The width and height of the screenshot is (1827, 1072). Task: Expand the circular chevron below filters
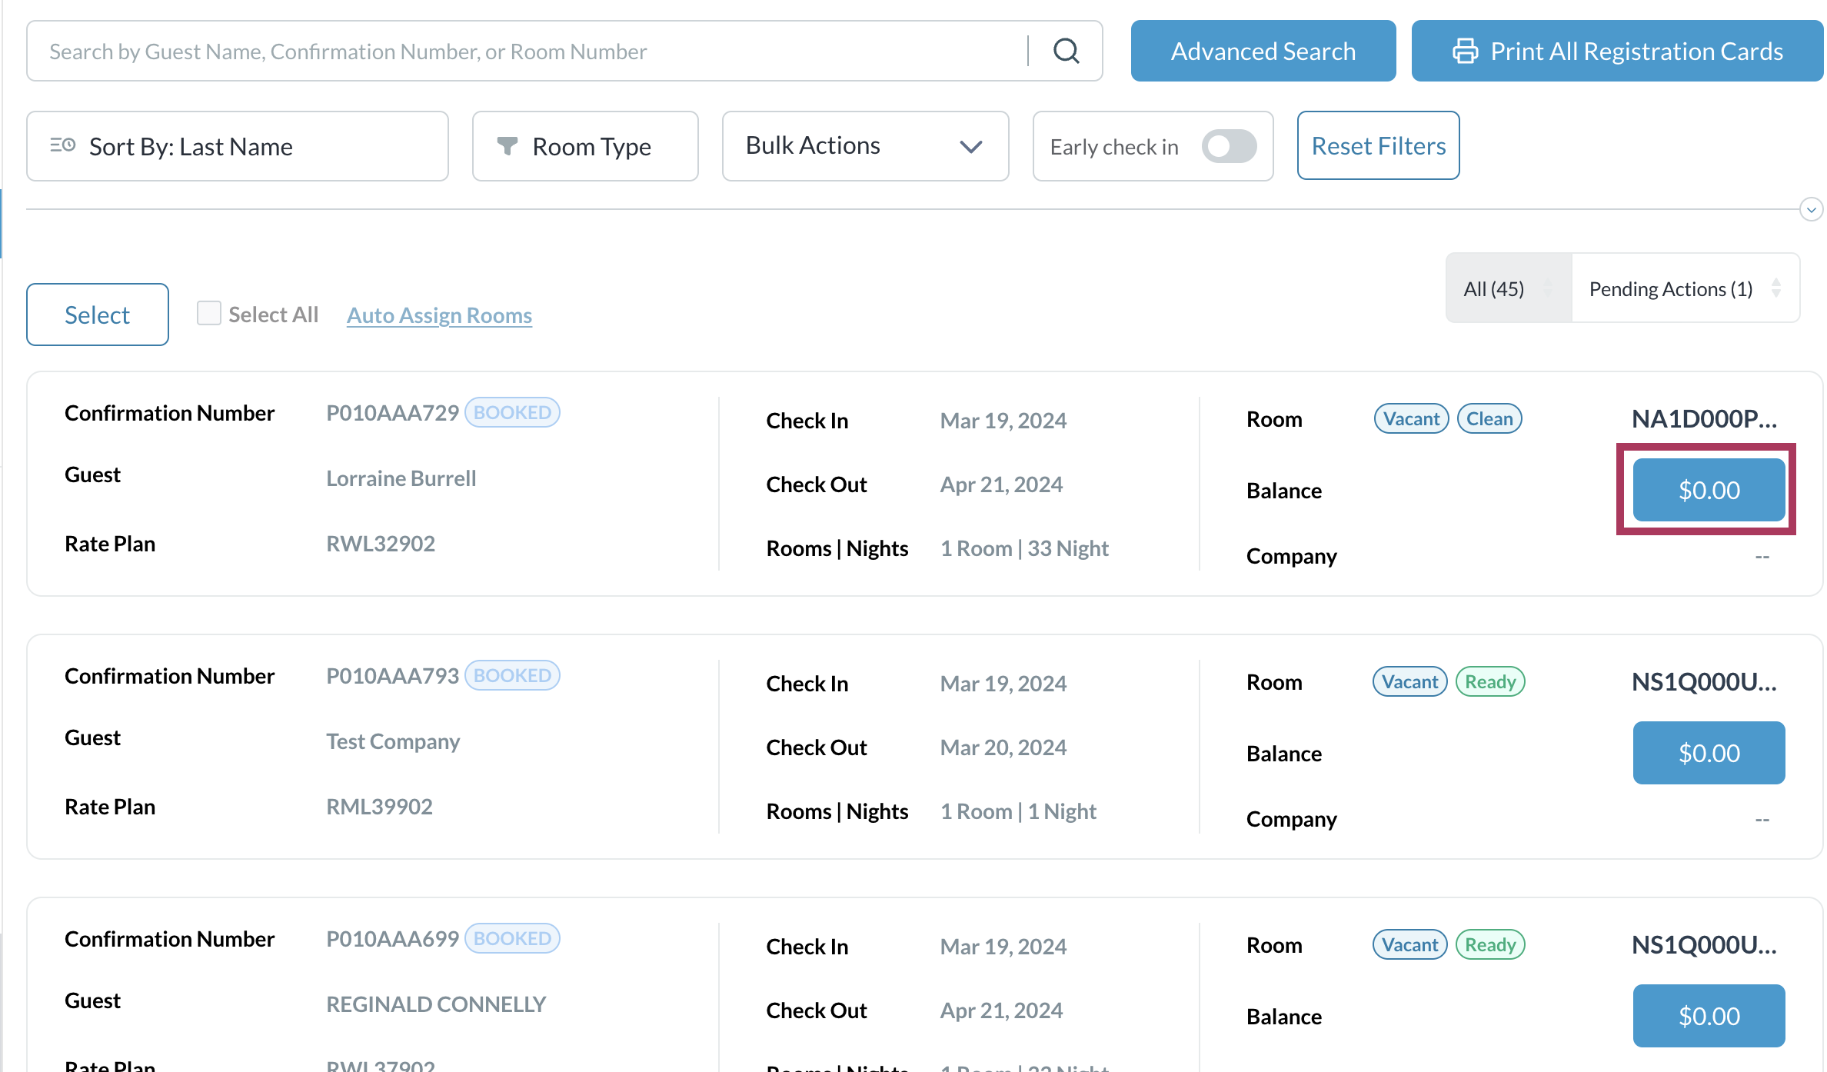coord(1811,209)
